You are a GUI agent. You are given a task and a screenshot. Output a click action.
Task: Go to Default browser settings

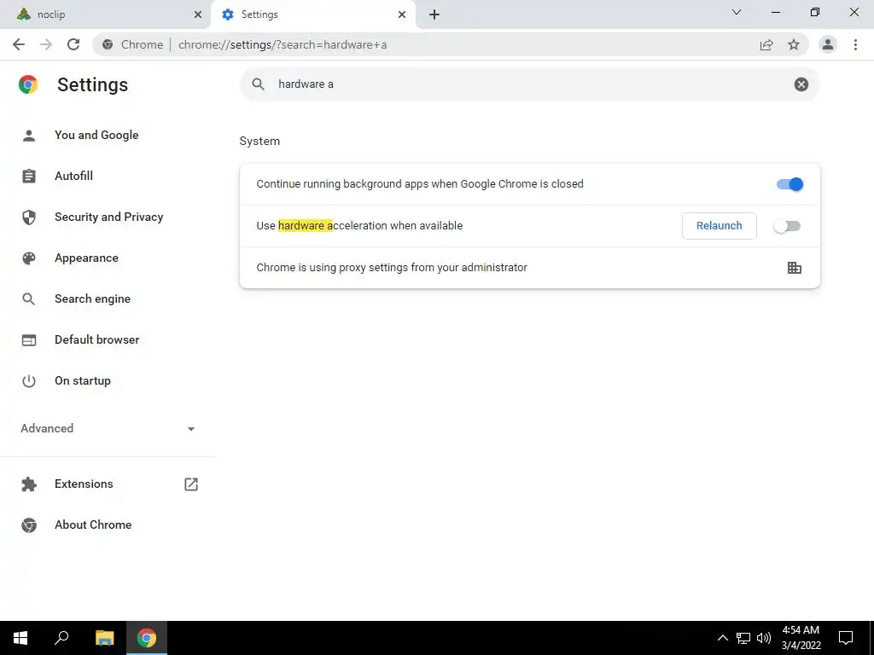[97, 339]
